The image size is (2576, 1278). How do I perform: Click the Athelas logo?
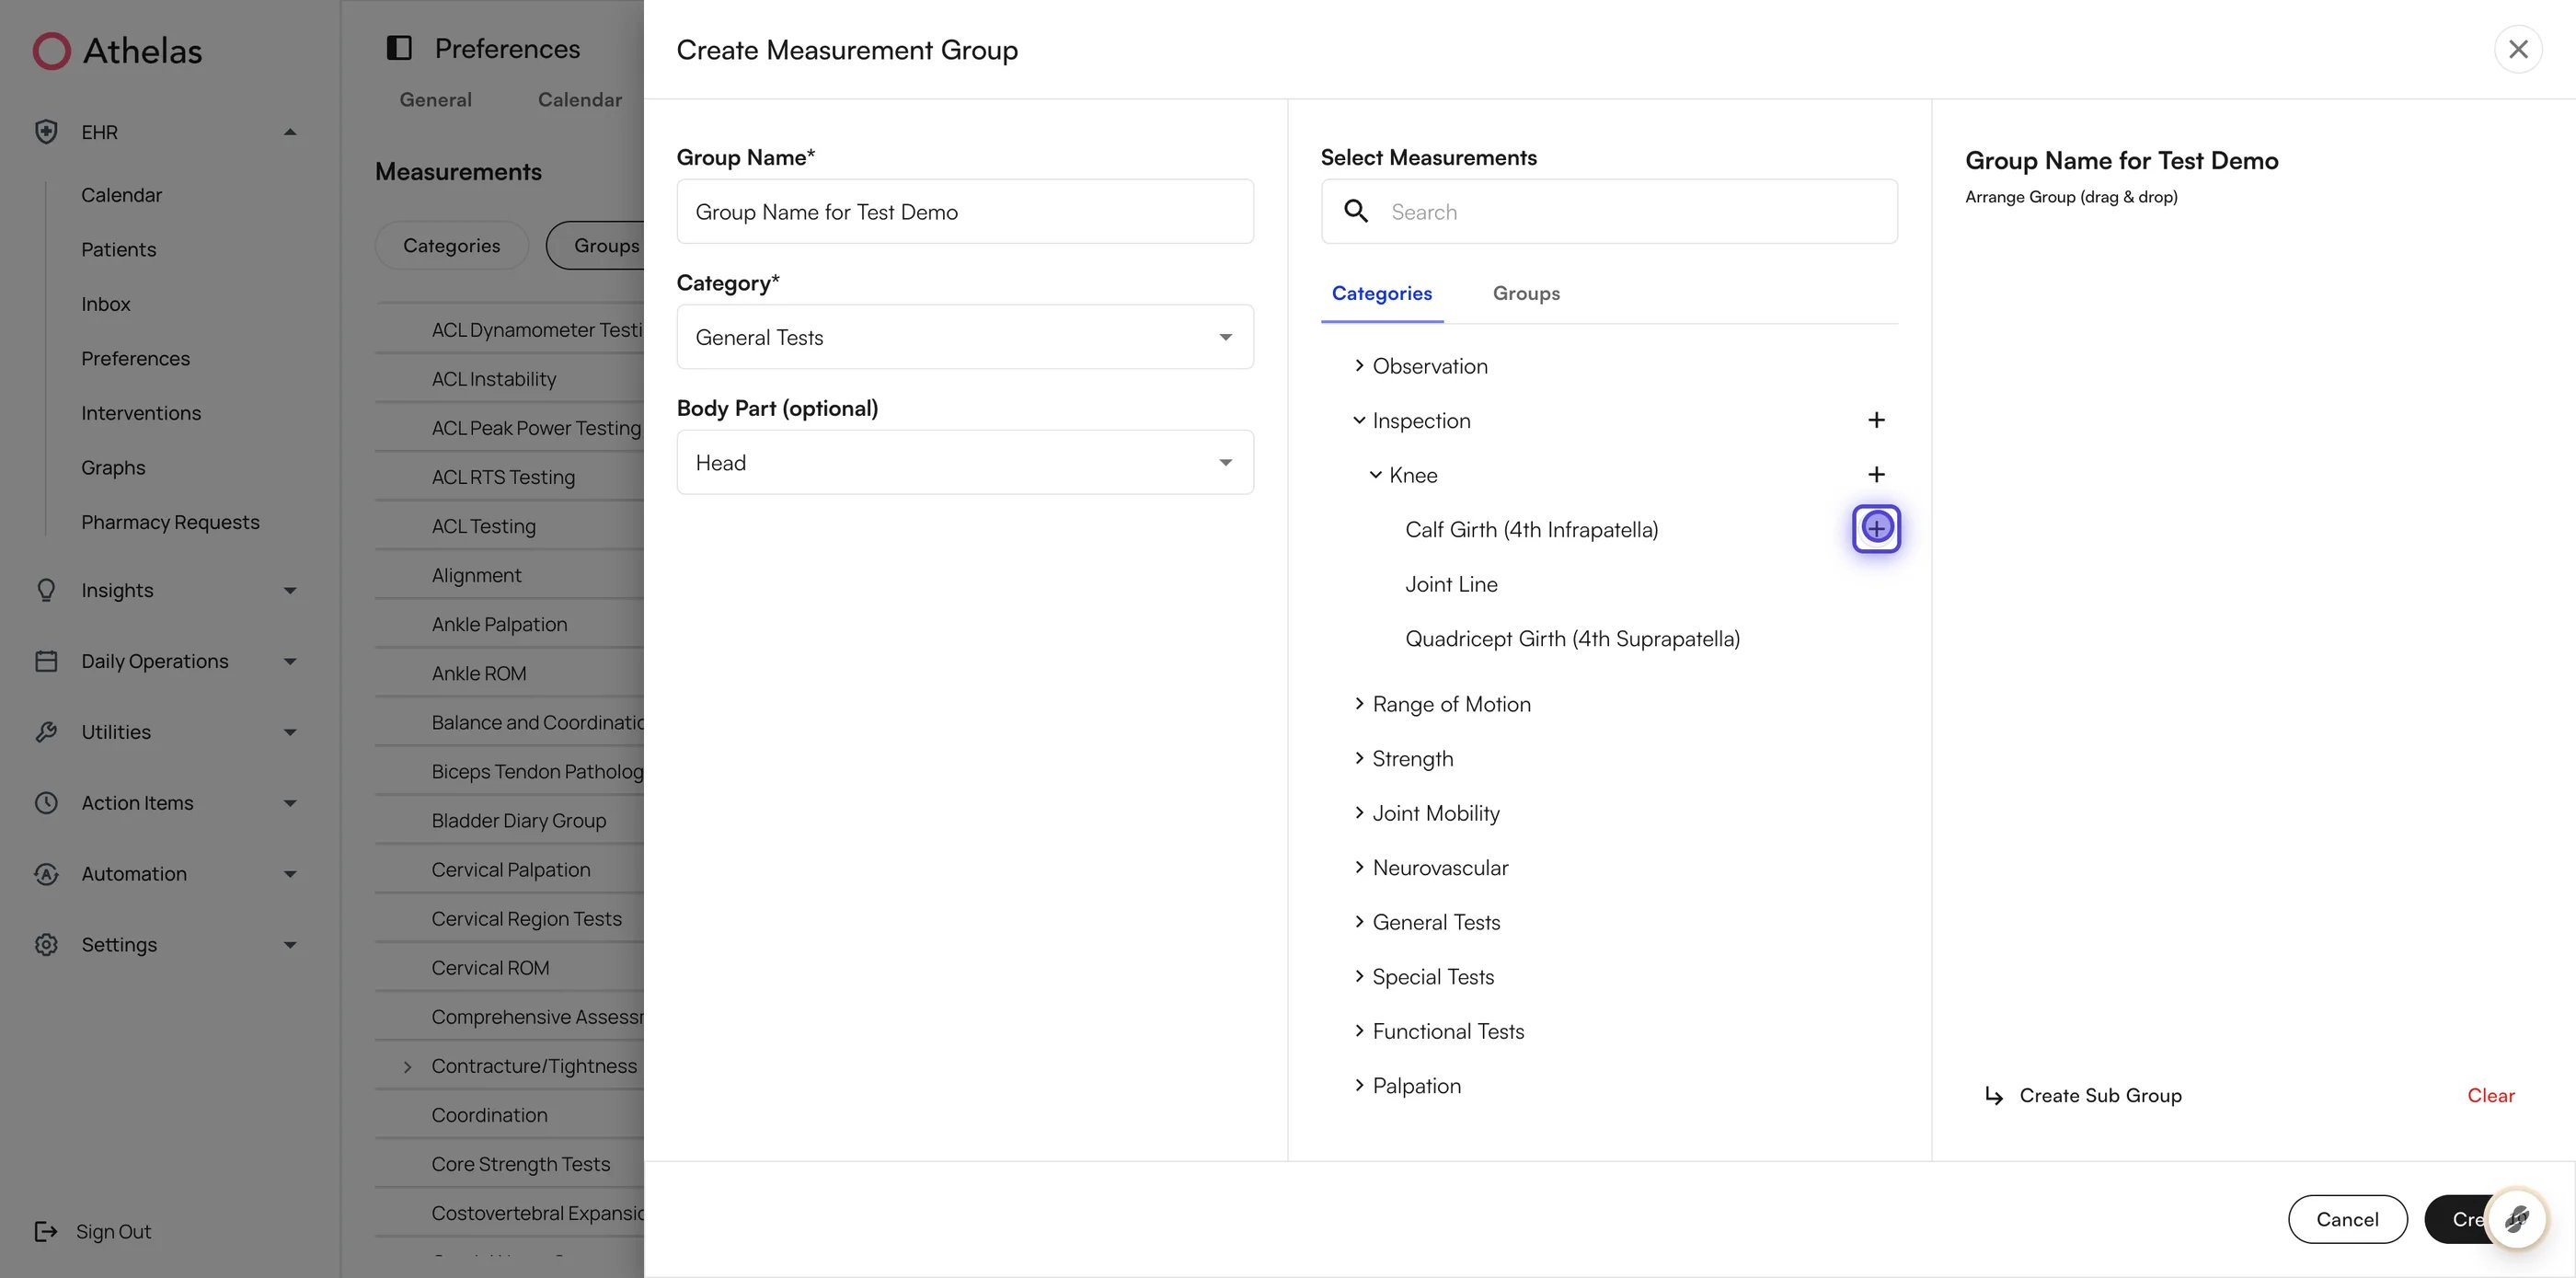(117, 51)
